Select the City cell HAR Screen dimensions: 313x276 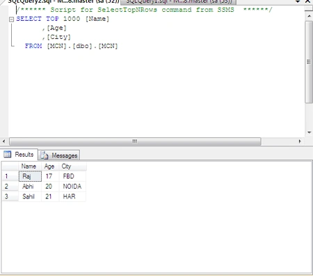point(72,196)
